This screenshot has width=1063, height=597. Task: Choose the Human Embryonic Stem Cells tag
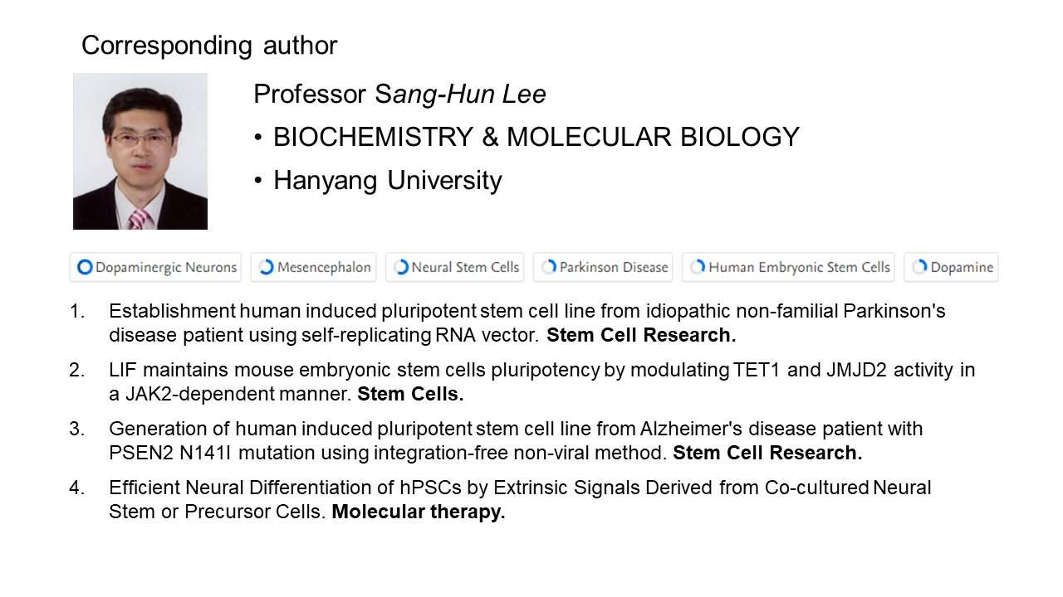point(788,267)
